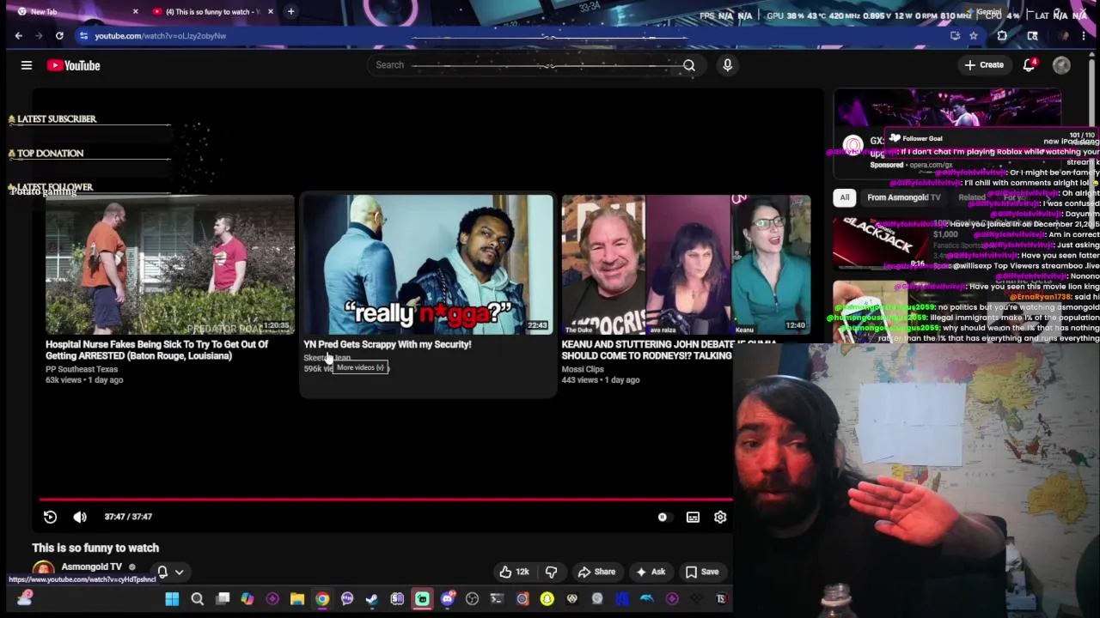Go forward in the browser

39,36
